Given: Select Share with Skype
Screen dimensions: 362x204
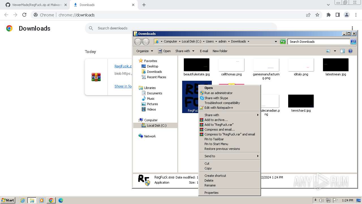Looking at the screenshot, I should click(x=229, y=98).
